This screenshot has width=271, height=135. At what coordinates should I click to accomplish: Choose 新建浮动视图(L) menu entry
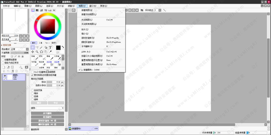click(x=101, y=14)
